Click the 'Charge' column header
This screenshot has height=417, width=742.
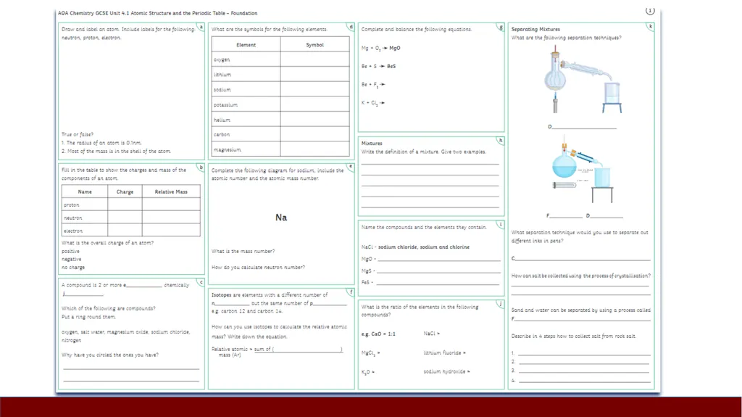(125, 192)
